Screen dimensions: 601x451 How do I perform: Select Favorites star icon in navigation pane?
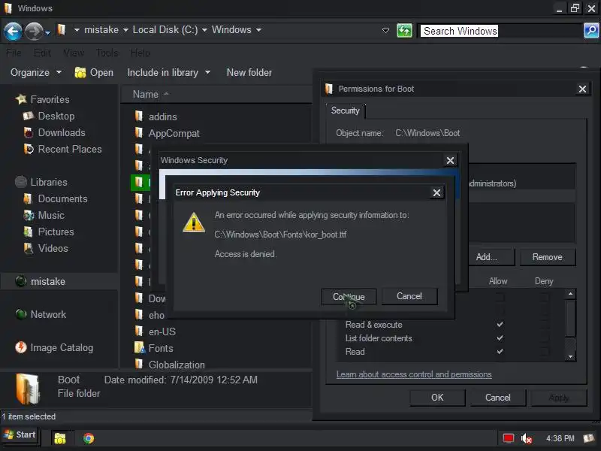[21, 99]
